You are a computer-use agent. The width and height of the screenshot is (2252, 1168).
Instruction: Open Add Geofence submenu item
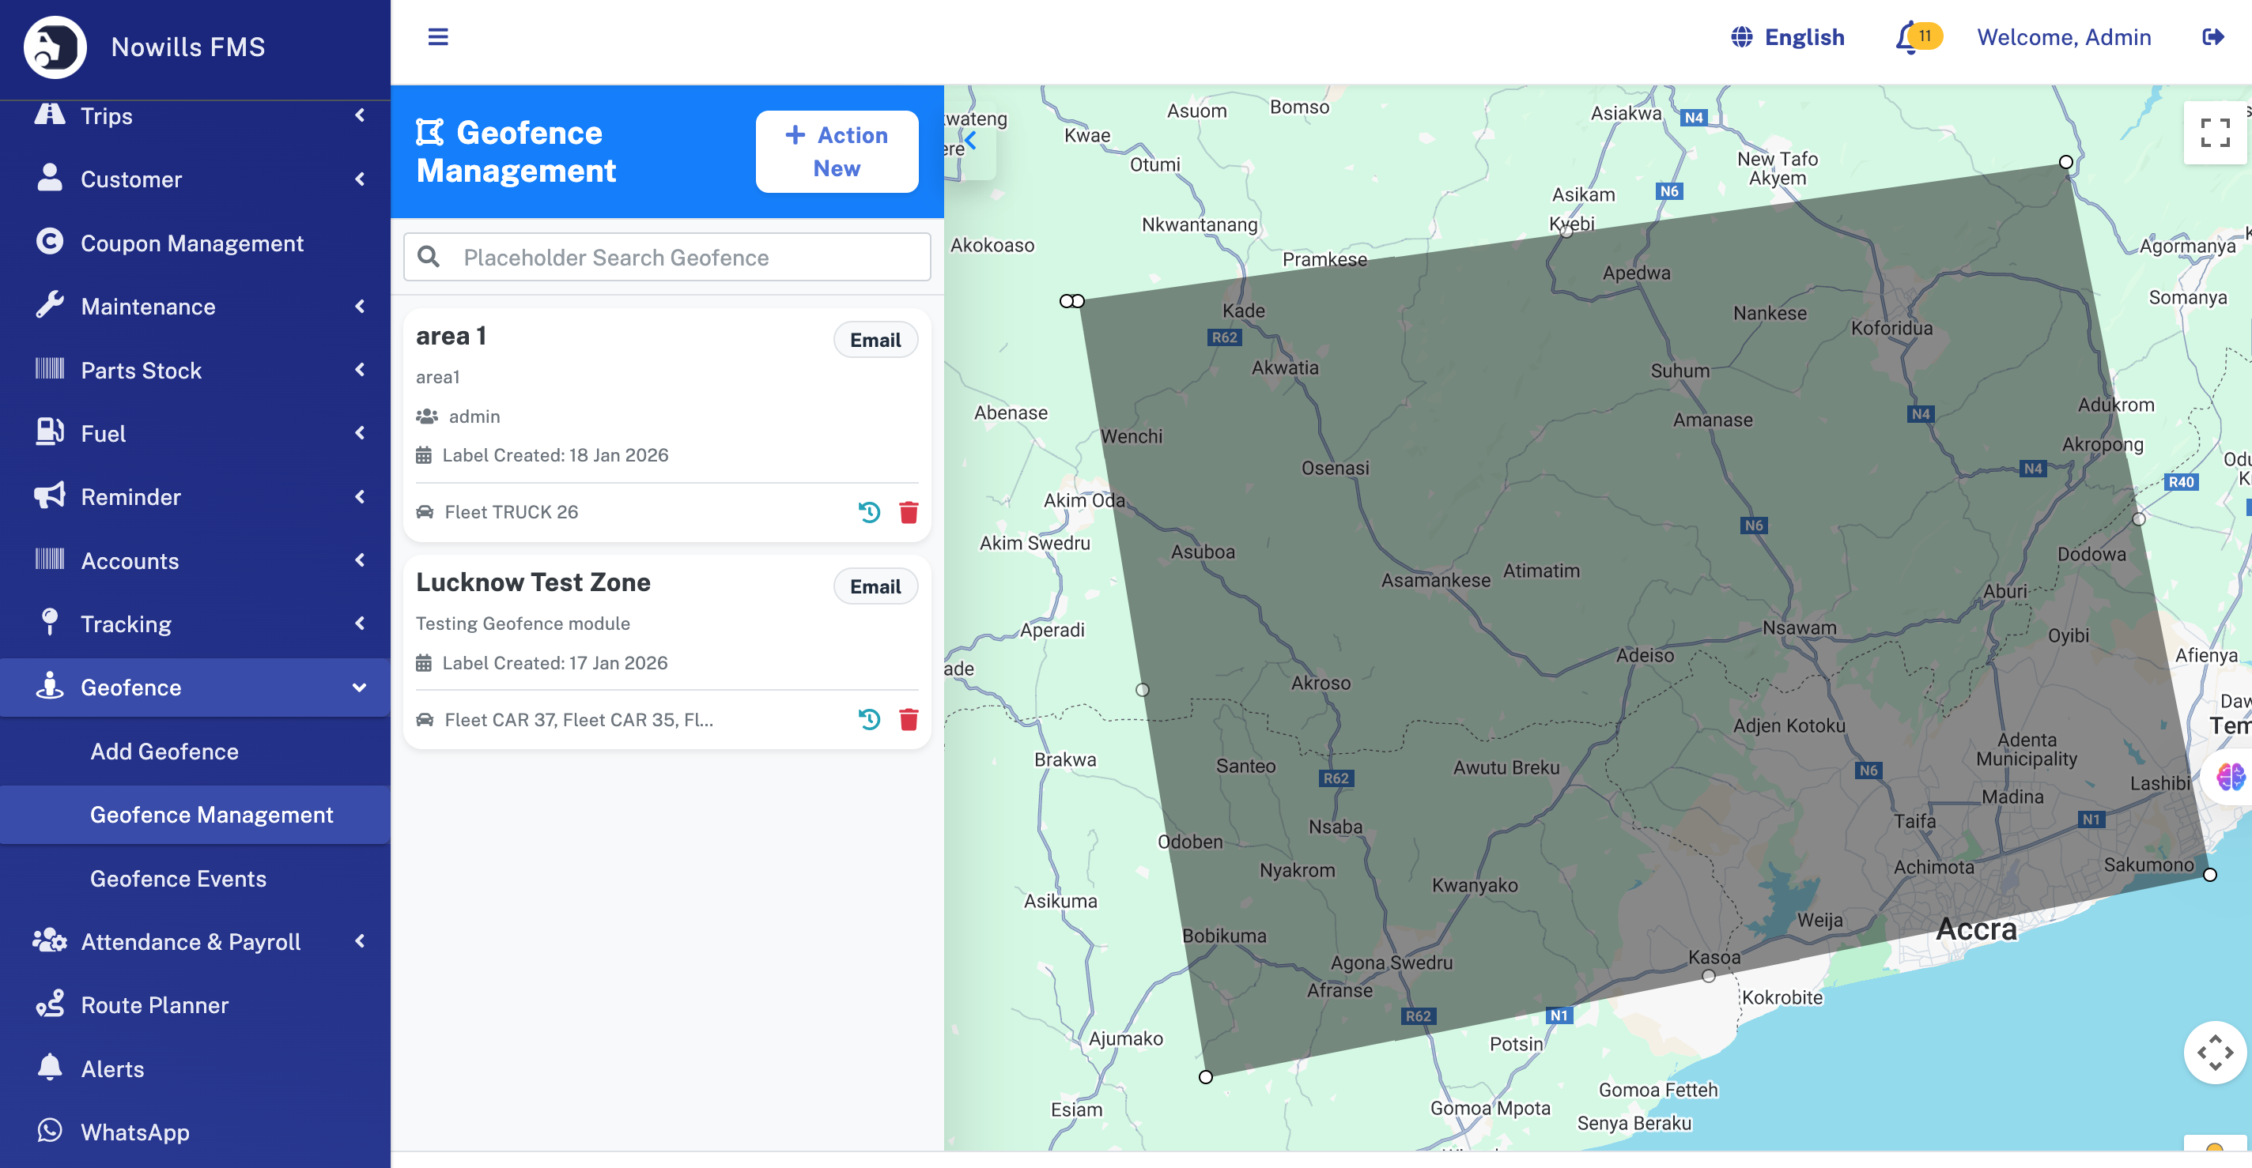point(164,752)
